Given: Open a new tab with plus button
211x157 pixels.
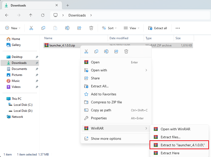Looking at the screenshot, I should tap(67, 5).
